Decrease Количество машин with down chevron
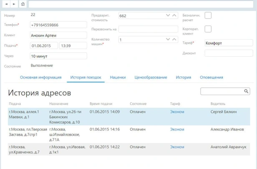Viewport: 257px width, 169px height. pos(168,39)
